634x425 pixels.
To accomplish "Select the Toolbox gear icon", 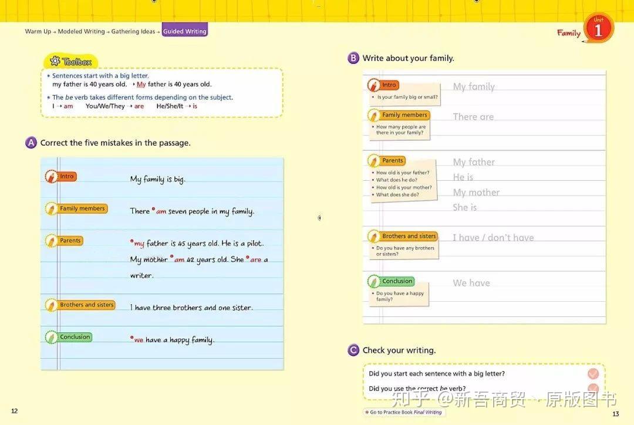I will click(55, 60).
